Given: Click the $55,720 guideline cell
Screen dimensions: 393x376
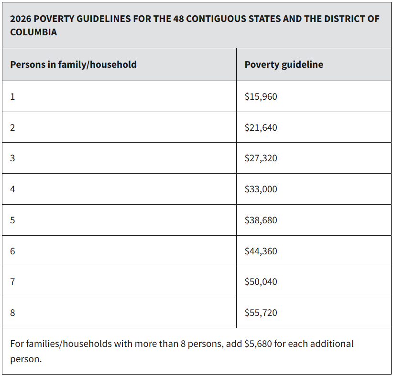Looking at the screenshot, I should click(x=261, y=313).
